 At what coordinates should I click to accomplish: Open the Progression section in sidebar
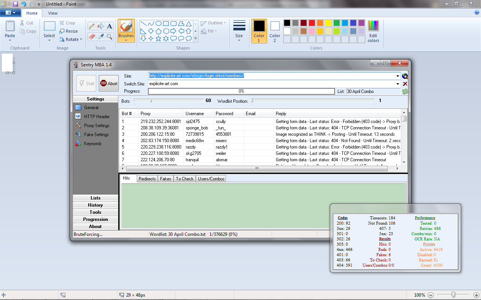95,219
